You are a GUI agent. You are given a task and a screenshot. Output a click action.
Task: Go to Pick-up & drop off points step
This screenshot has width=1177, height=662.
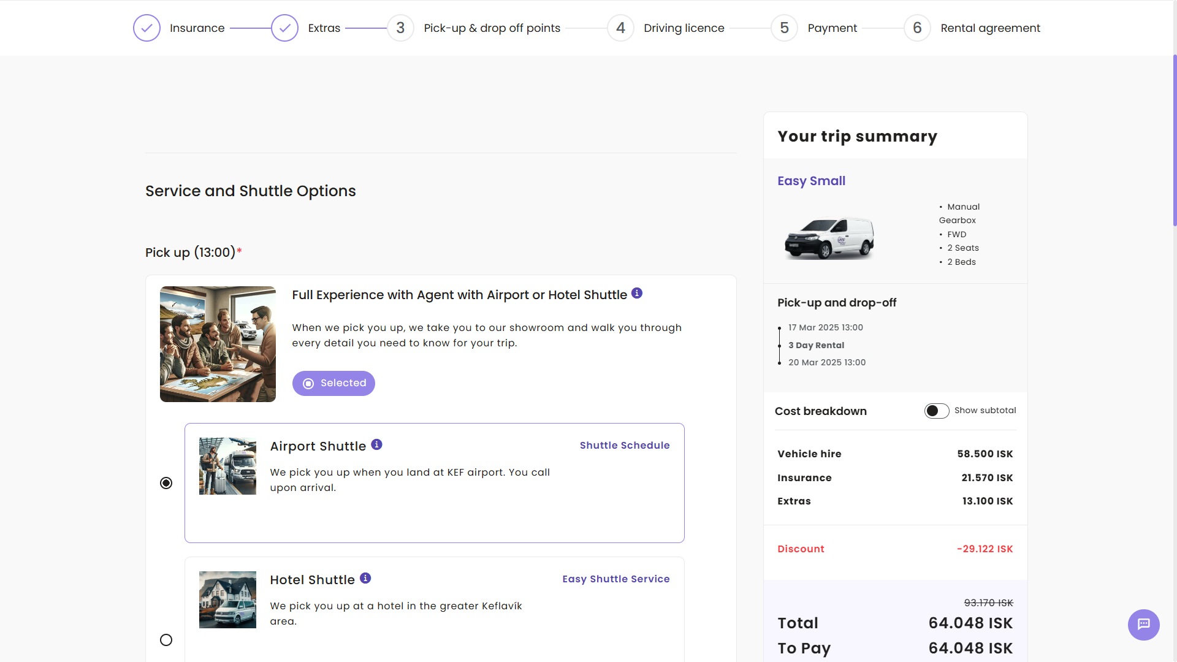coord(492,28)
